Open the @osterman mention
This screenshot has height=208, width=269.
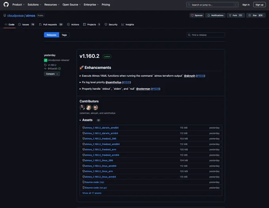coord(143,89)
